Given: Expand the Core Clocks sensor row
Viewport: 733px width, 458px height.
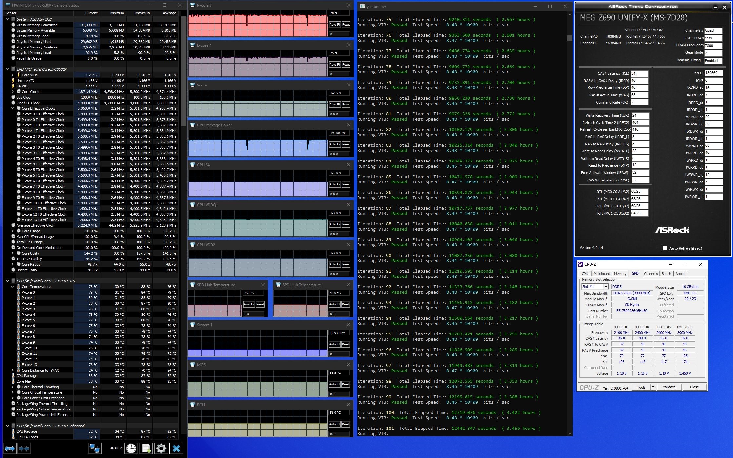Looking at the screenshot, I should 13,92.
